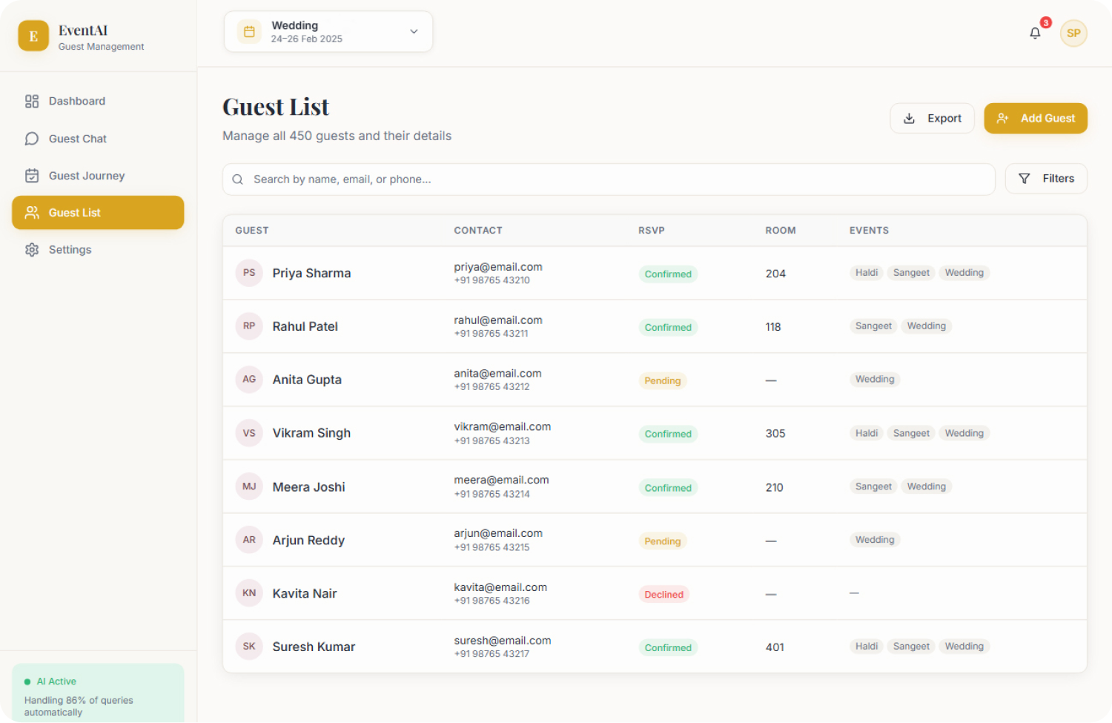Focus the guest search input field
This screenshot has height=723, width=1112.
click(615, 179)
